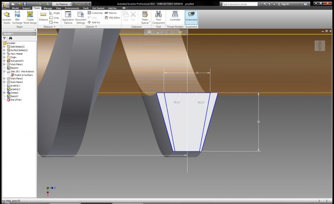The width and height of the screenshot is (334, 204).
Task: Open the Environments ribbon tab
Action: (72, 8)
